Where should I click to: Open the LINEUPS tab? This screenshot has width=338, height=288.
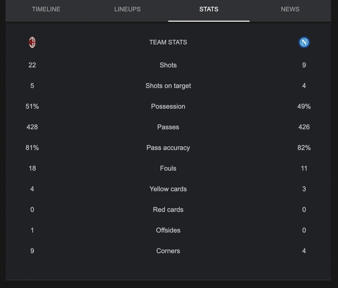coord(128,9)
